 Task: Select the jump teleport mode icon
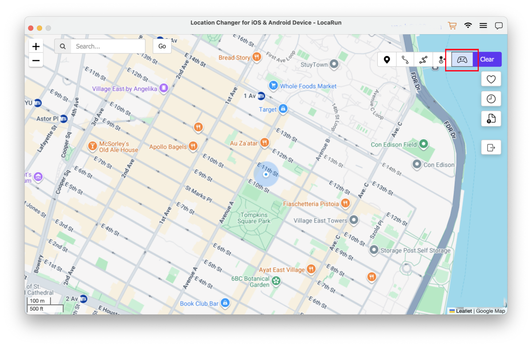coord(442,59)
